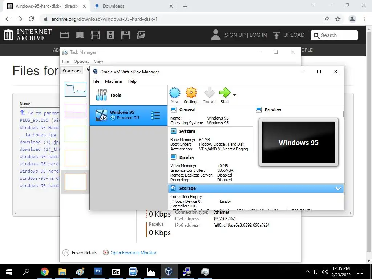Click the volume speaker tray icon

click(x=325, y=272)
